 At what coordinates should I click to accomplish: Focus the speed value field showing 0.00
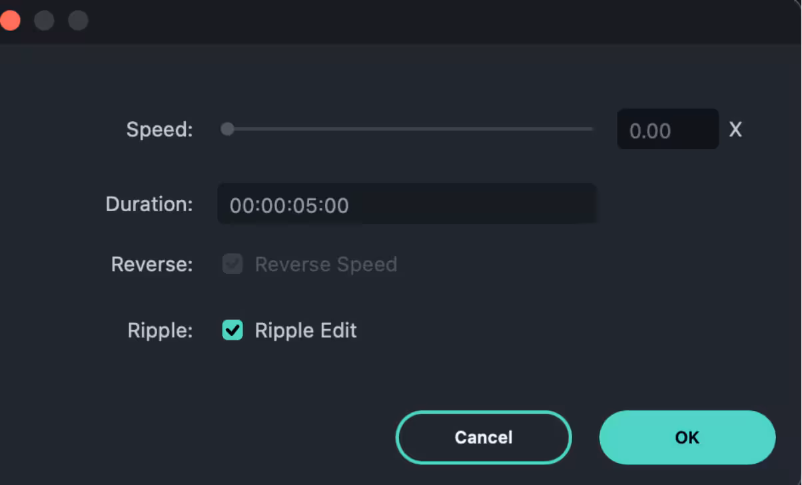tap(667, 130)
